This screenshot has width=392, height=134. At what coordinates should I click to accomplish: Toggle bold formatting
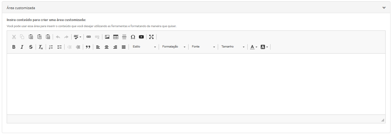point(14,47)
